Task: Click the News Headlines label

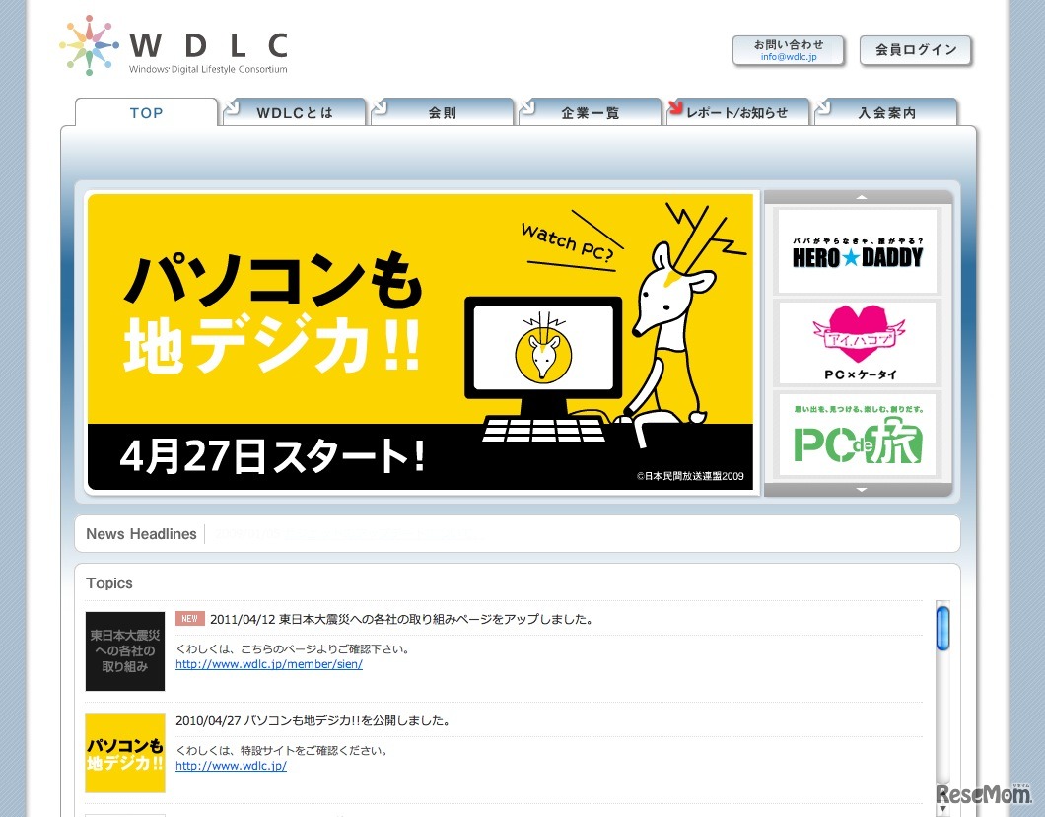Action: click(x=141, y=534)
